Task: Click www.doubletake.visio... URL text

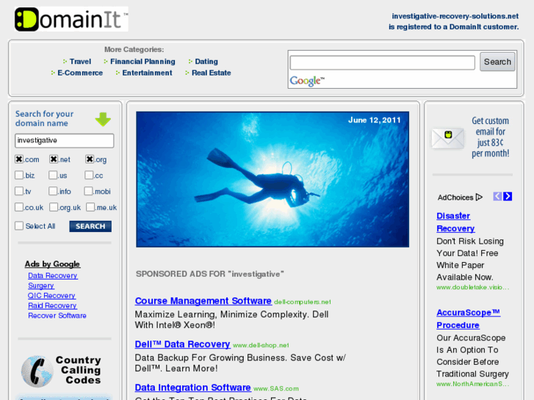Action: pyautogui.click(x=473, y=287)
